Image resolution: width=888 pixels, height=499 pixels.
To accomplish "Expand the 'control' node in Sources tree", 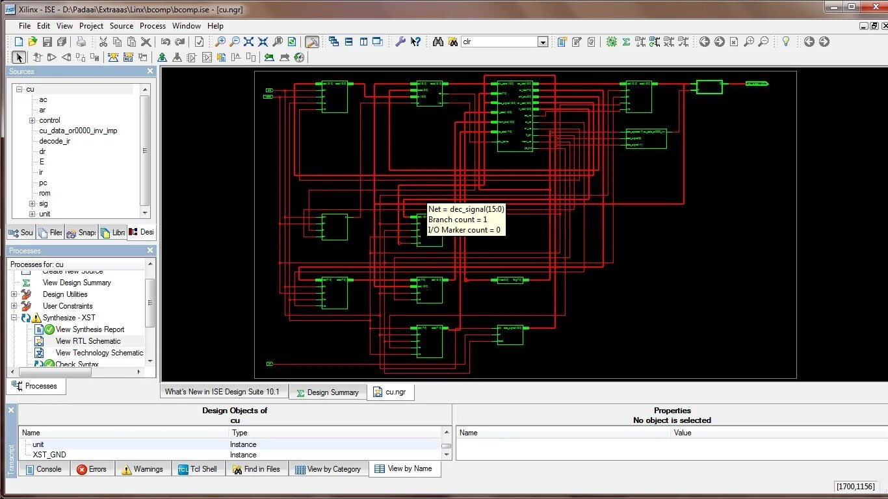I will coord(32,121).
